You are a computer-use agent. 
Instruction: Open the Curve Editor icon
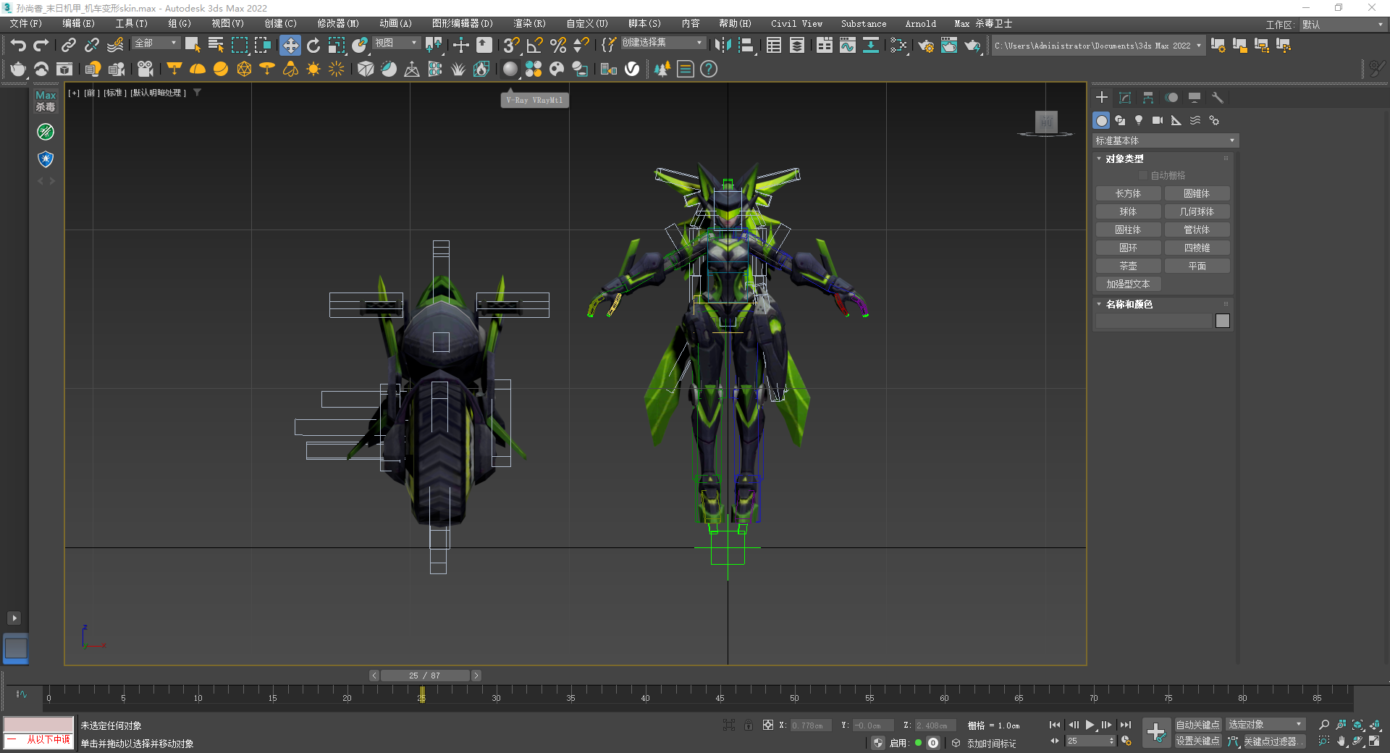tap(847, 45)
